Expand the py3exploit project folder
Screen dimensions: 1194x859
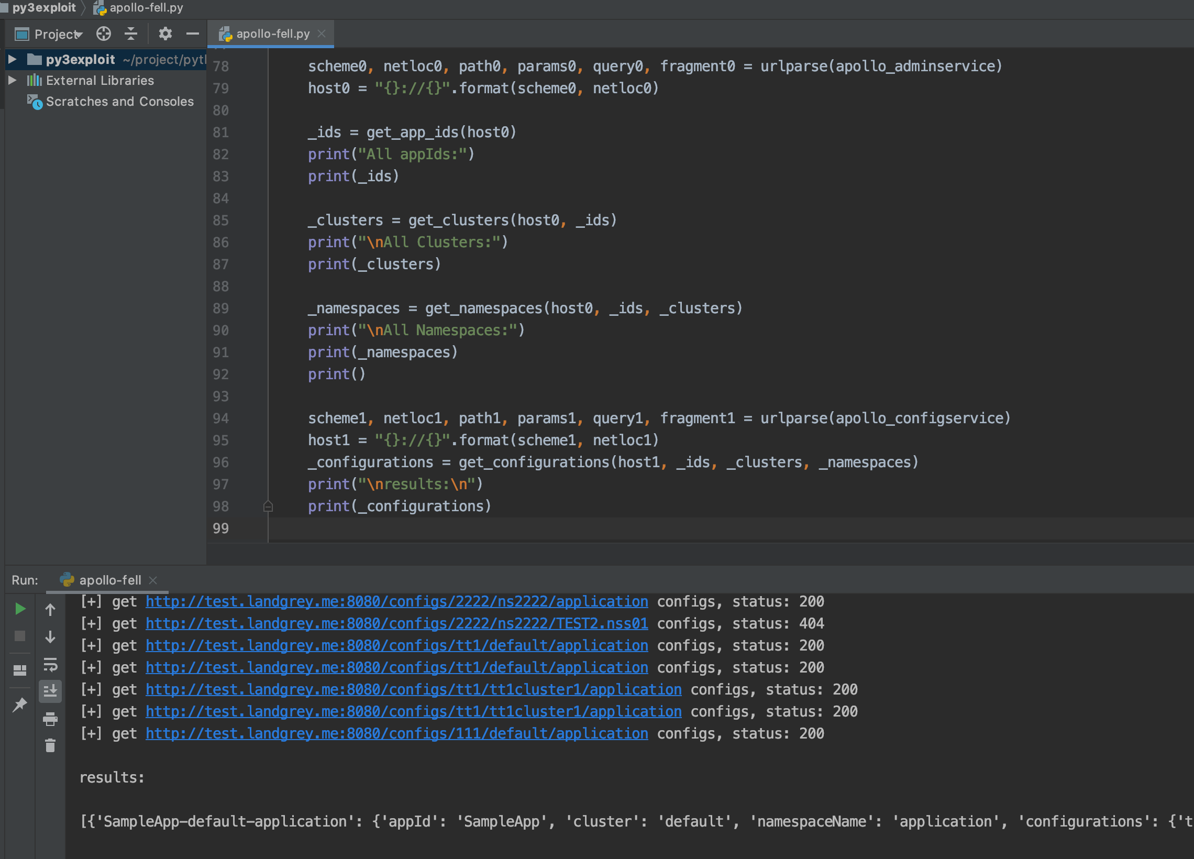pos(13,59)
